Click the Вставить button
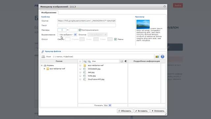The image size is (211, 119). click(x=141, y=111)
